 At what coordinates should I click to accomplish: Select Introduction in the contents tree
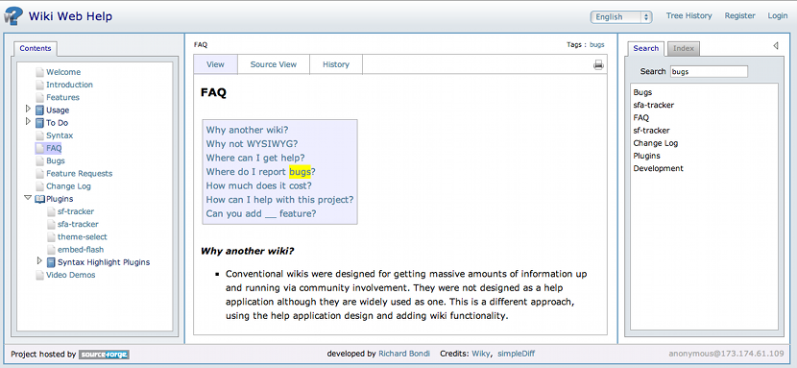(70, 85)
